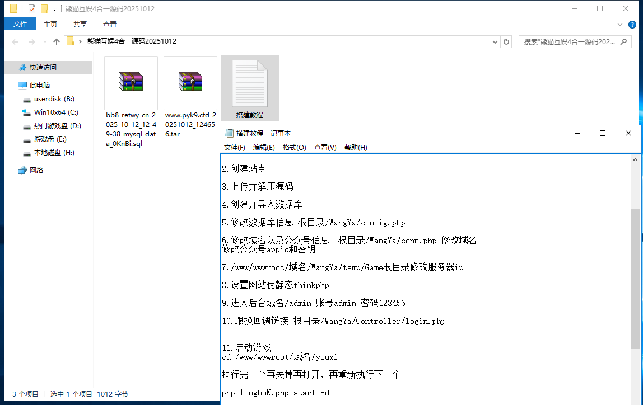This screenshot has height=405, width=643.
Task: Switch to the 查看 ribbon tab
Action: point(110,24)
